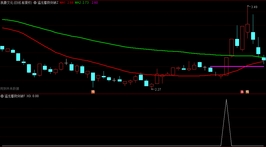Click the 涨 marker icon

click(x=242, y=92)
